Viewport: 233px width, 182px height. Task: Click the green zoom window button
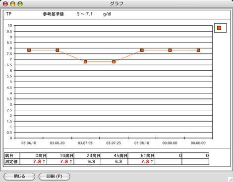point(20,4)
